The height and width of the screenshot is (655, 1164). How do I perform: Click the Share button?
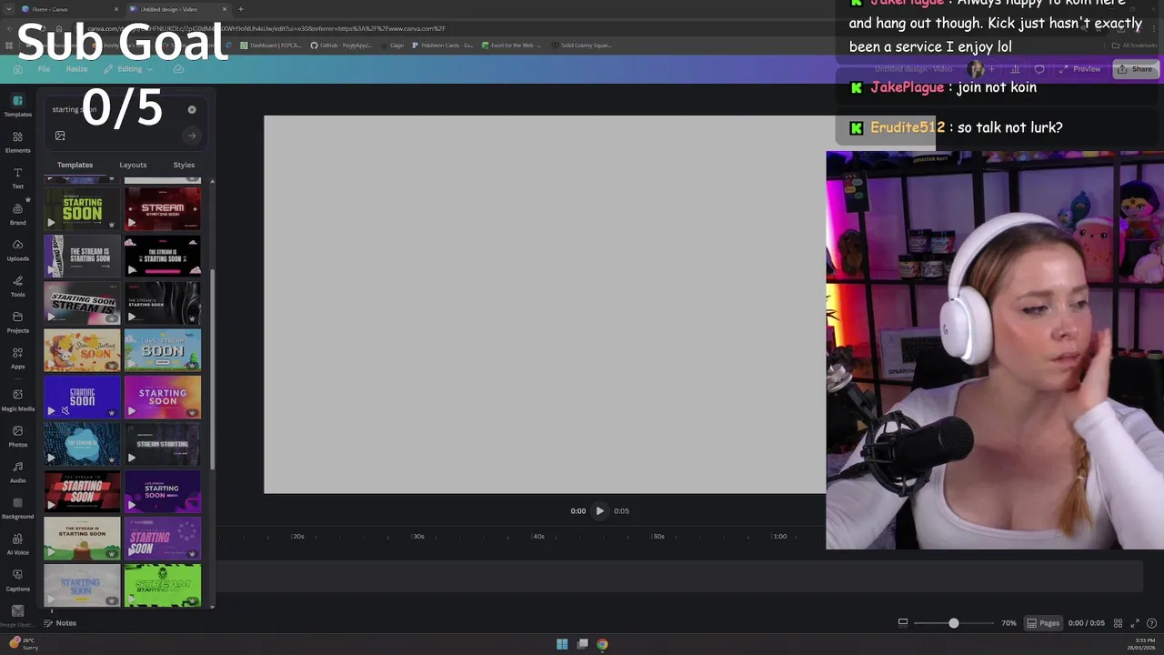tap(1135, 69)
